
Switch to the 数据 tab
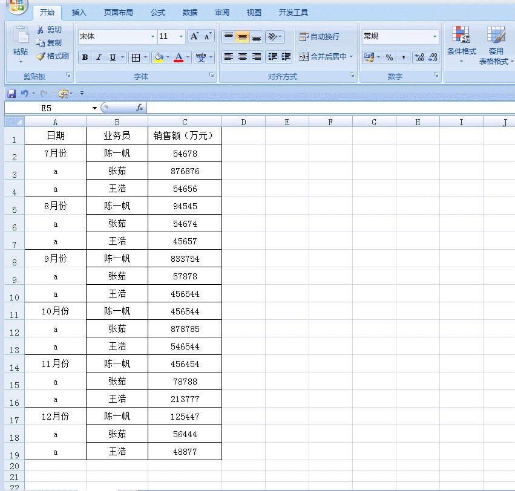click(x=190, y=13)
